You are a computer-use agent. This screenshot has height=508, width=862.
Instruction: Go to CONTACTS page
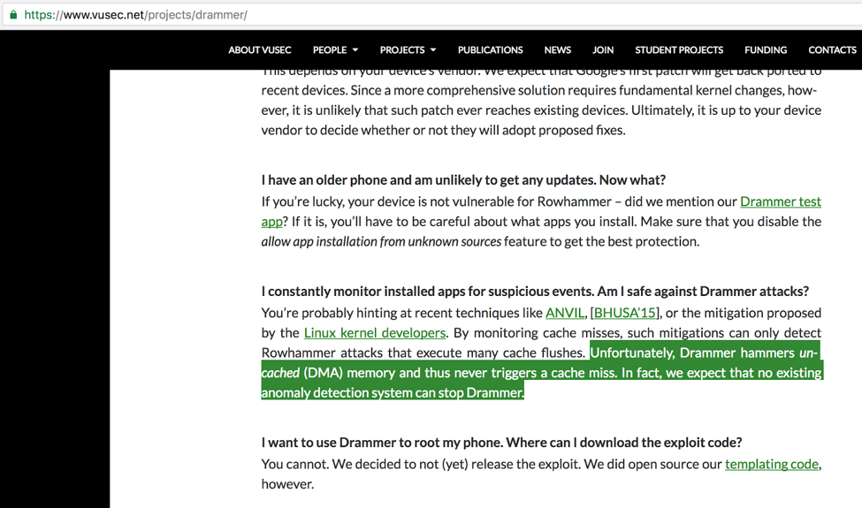pyautogui.click(x=832, y=50)
